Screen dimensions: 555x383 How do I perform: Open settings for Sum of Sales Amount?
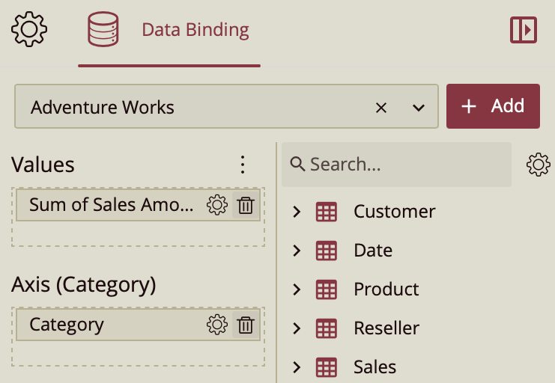click(216, 205)
